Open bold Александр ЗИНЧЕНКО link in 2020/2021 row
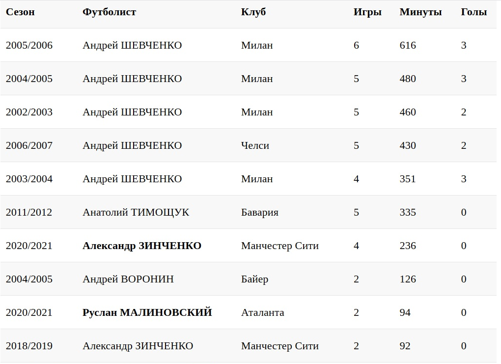 click(x=142, y=246)
